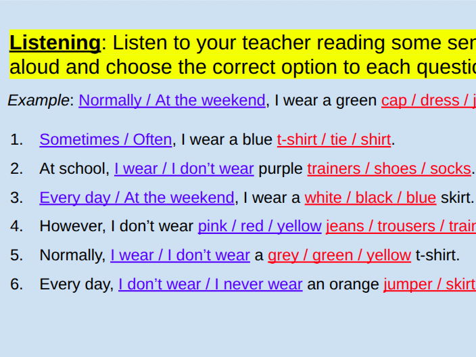Click the 'pink / red / yellow' link
The height and width of the screenshot is (357, 476).
point(259,227)
